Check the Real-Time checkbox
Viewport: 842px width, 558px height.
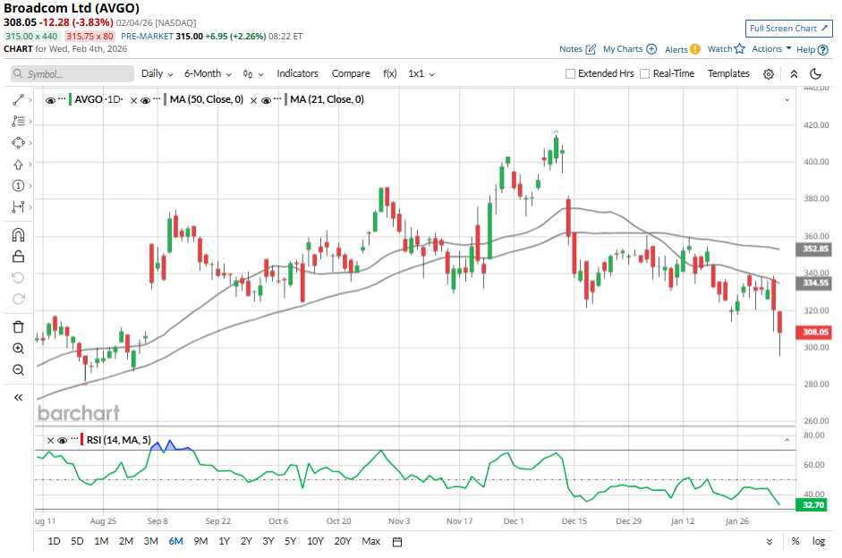644,74
